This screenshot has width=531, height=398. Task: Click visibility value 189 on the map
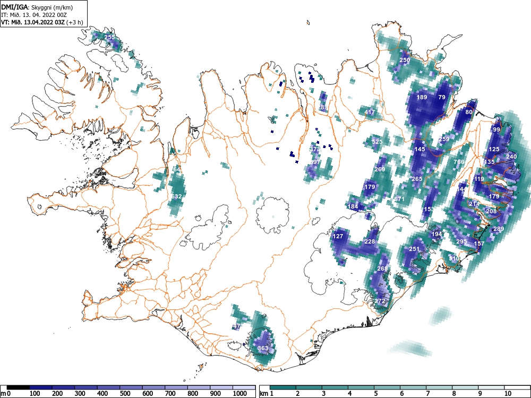tap(422, 97)
